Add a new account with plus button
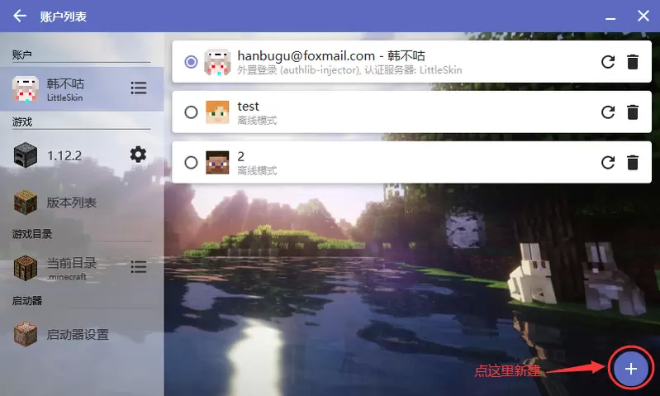Screen dimensions: 660x396 (x=630, y=369)
